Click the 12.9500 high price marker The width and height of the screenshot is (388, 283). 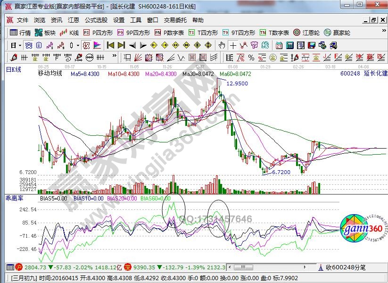click(x=237, y=83)
